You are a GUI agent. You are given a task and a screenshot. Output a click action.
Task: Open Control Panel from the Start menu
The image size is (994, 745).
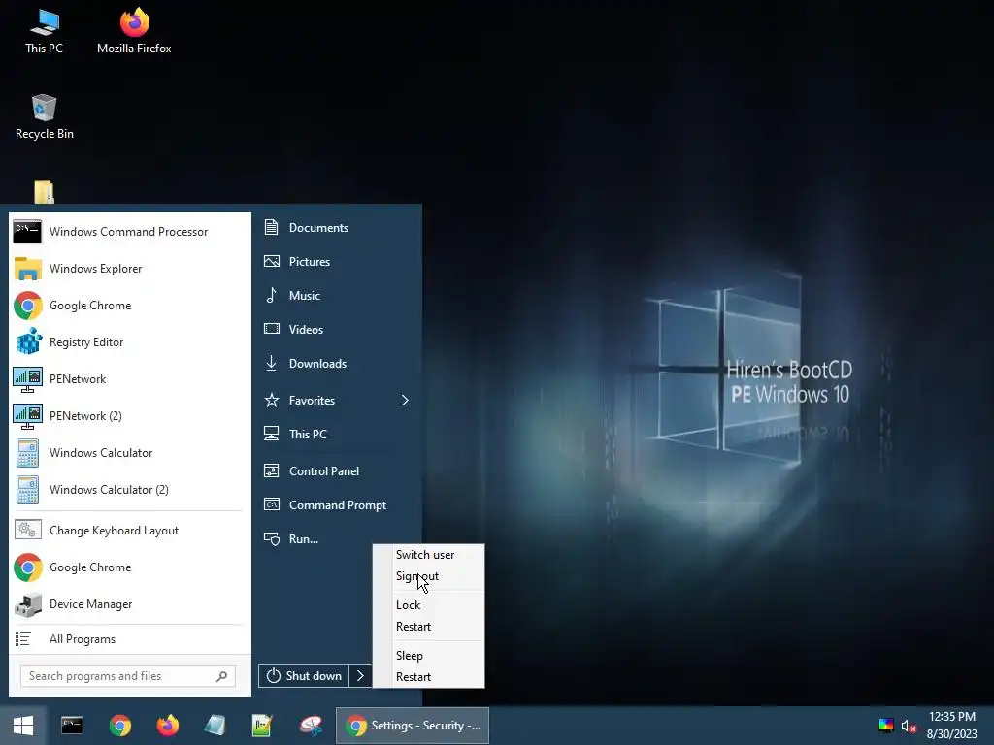tap(339, 470)
